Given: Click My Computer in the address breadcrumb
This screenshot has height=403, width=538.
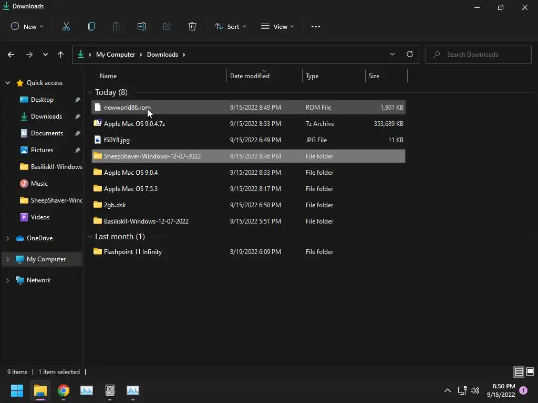Looking at the screenshot, I should click(x=116, y=55).
